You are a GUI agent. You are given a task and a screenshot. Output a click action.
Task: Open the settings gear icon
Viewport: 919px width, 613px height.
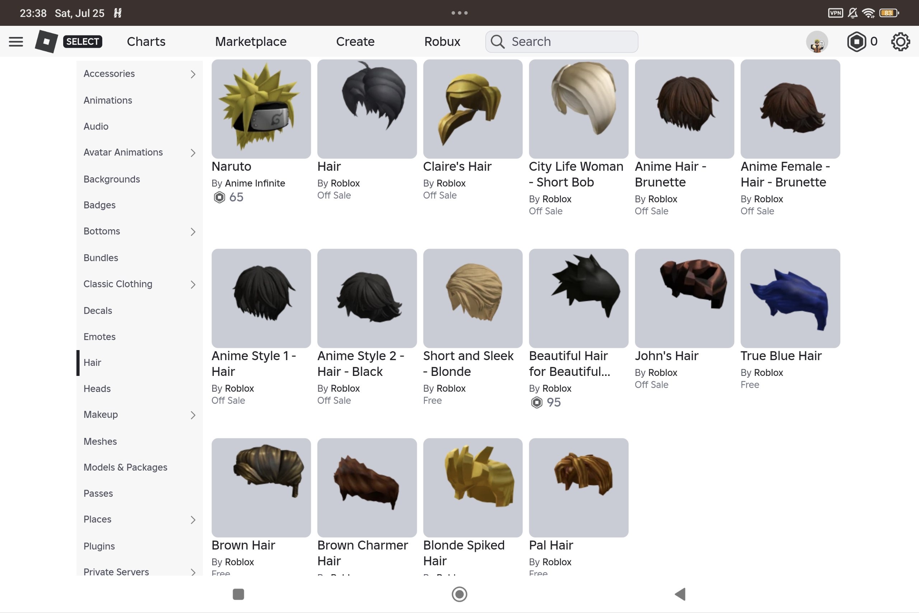click(x=900, y=42)
